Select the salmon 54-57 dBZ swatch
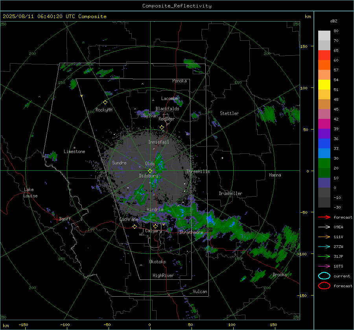 tap(324, 75)
